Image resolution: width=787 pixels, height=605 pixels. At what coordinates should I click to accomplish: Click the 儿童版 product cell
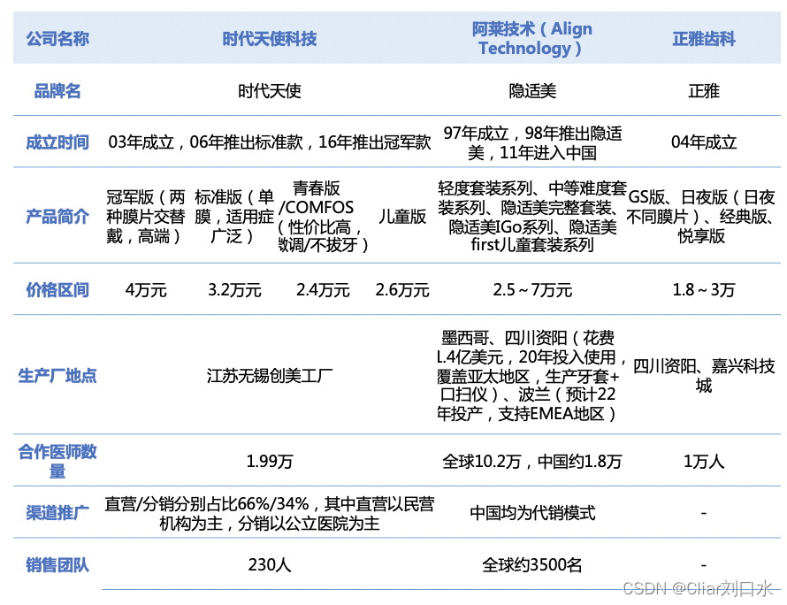tap(402, 217)
